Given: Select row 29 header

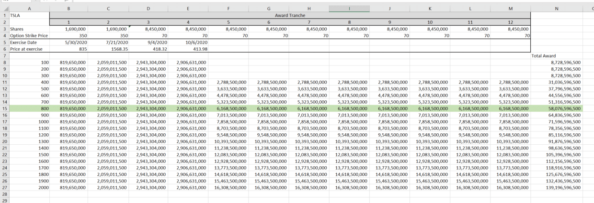Looking at the screenshot, I should [4, 201].
